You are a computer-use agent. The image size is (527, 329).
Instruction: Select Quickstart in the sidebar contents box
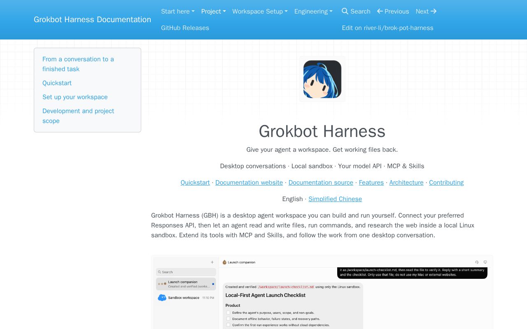tap(57, 83)
